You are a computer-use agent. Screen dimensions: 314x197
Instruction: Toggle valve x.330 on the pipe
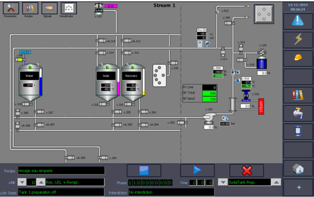172,63
